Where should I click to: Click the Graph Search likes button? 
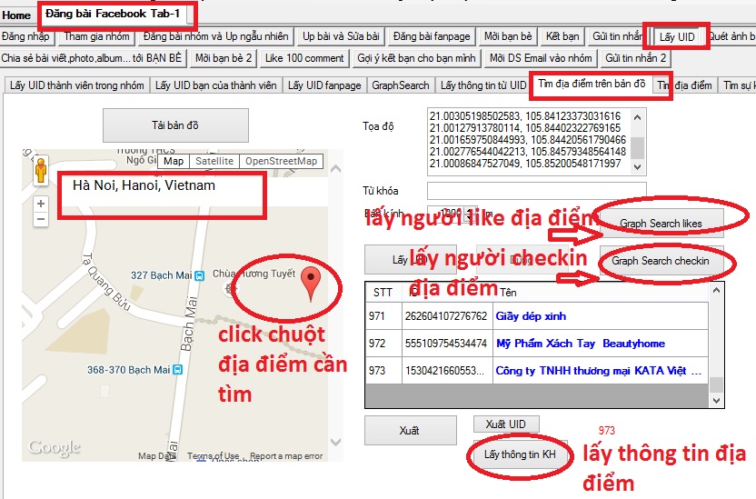[x=661, y=224]
